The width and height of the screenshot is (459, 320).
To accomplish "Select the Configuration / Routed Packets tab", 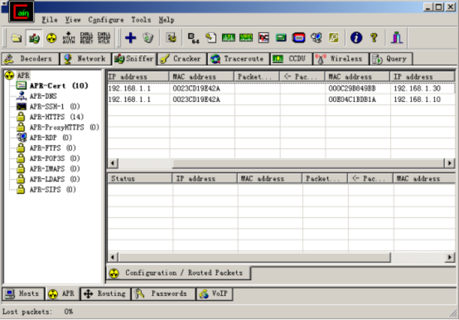I will [178, 273].
